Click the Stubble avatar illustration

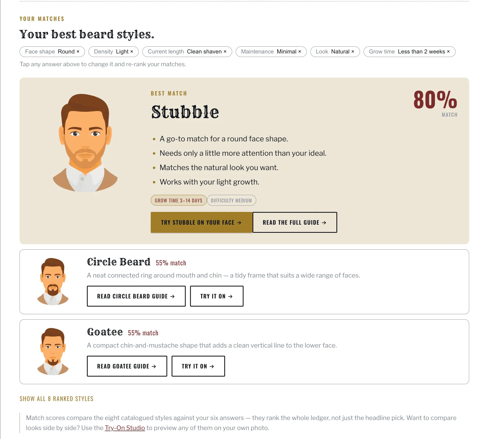point(85,143)
